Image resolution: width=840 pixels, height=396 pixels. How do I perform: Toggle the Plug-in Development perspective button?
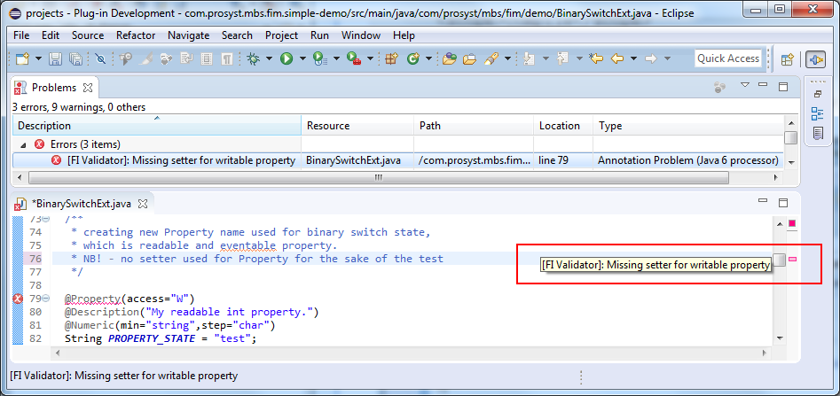tap(815, 58)
